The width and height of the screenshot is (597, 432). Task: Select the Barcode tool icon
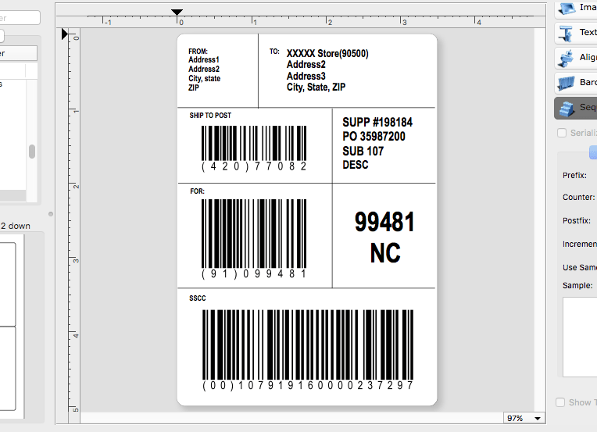click(x=567, y=83)
